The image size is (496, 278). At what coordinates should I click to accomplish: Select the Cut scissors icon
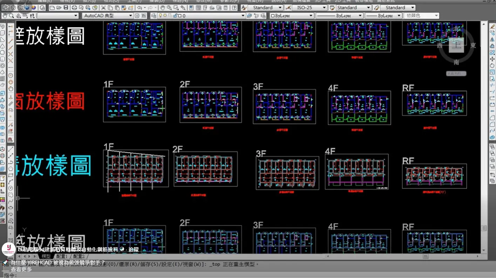pyautogui.click(x=103, y=8)
